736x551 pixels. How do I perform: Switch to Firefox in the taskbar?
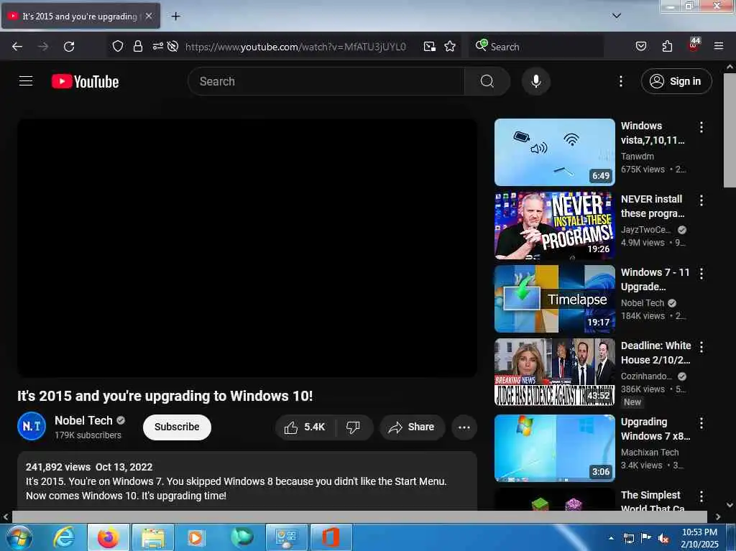click(x=108, y=537)
